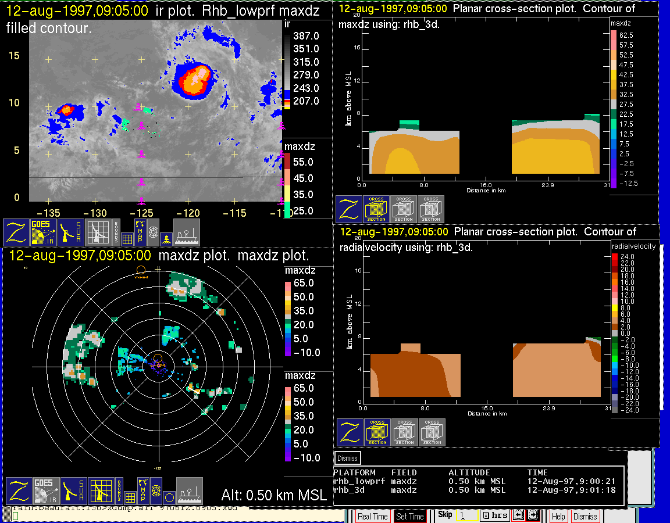Select the SUR radar scan icon in top panel
The width and height of the screenshot is (670, 523).
click(72, 232)
